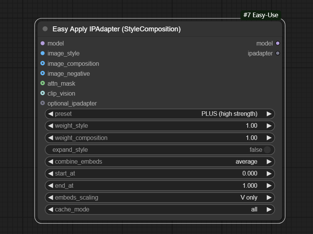Click the image_negative input port

point(42,73)
